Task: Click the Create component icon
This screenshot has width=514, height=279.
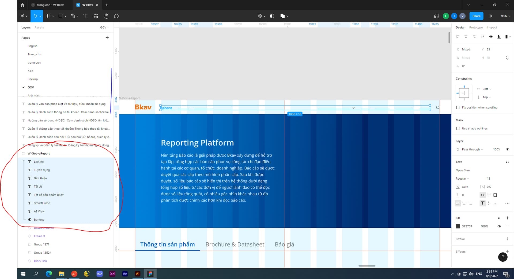Action: [x=260, y=16]
